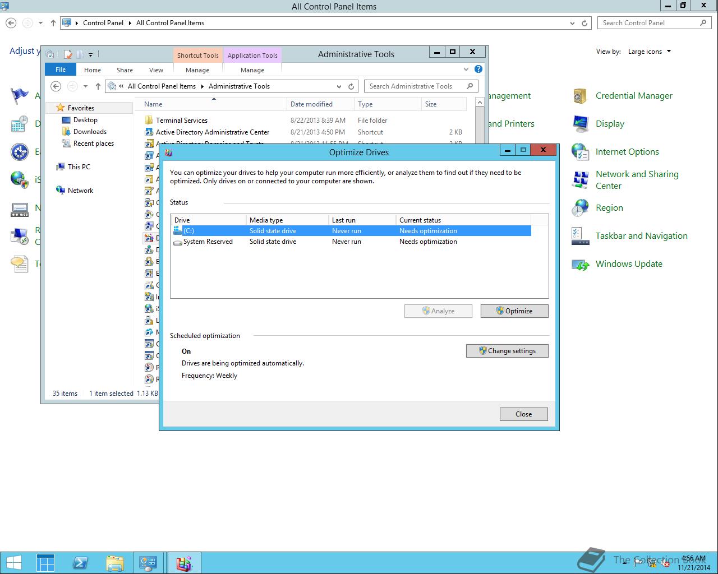The width and height of the screenshot is (718, 574).
Task: Click the Analyze button
Action: [x=438, y=311]
